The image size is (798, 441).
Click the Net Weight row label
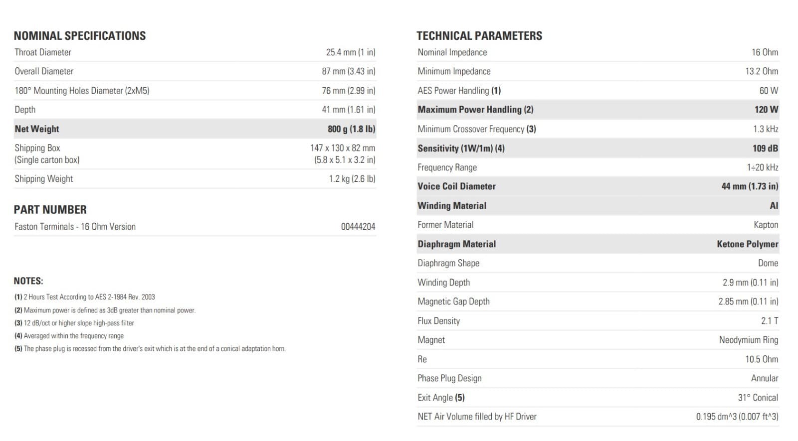[37, 129]
